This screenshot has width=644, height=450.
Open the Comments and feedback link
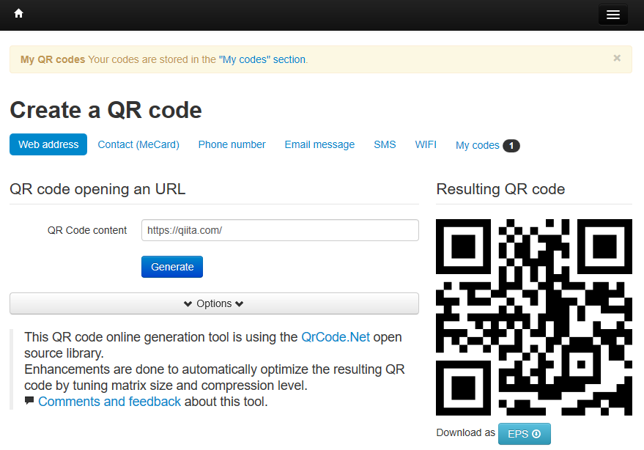click(x=109, y=402)
